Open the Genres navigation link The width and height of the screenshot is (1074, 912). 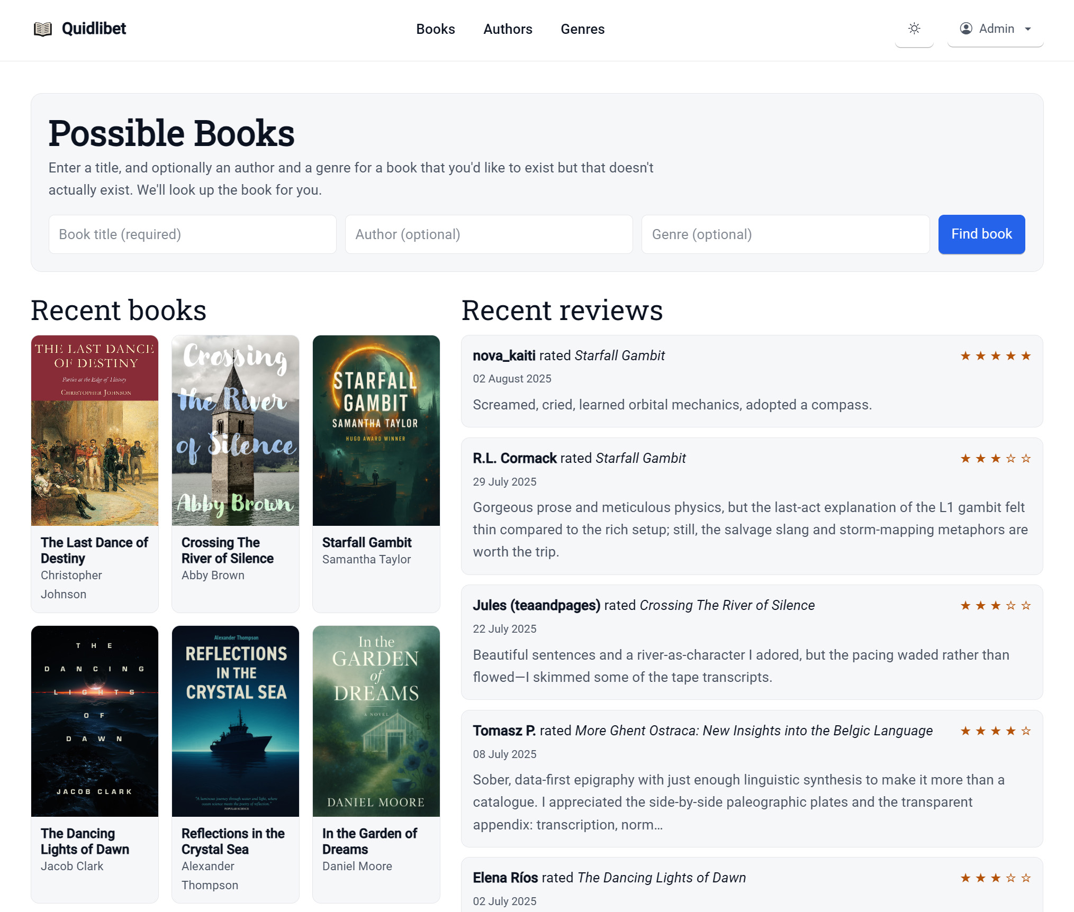click(582, 29)
